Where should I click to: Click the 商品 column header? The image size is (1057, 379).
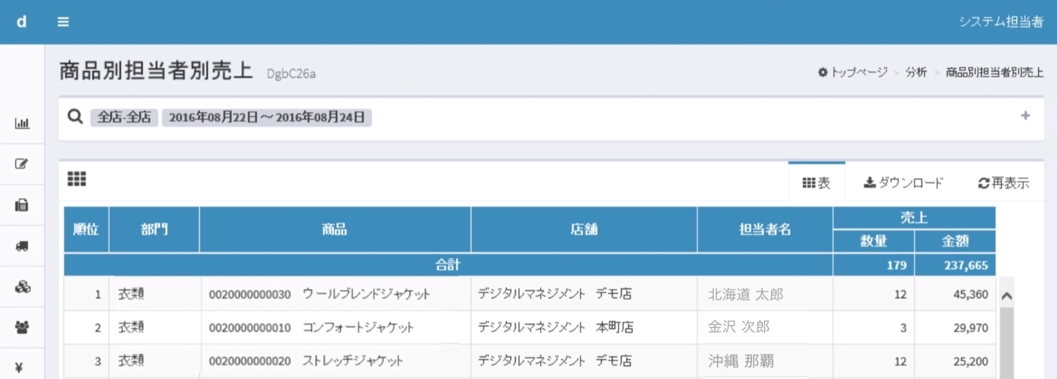(x=335, y=229)
